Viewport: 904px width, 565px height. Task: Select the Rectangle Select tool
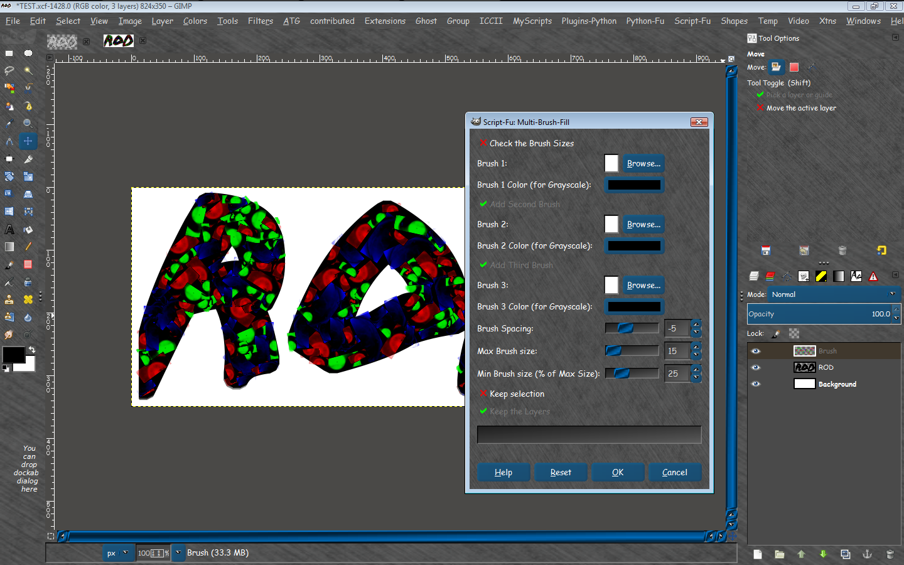9,53
